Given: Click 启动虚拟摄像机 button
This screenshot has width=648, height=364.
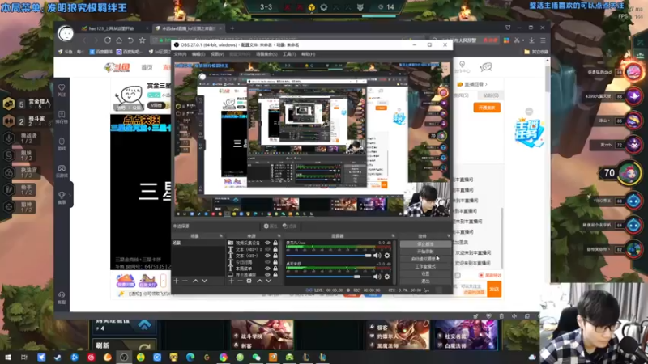Looking at the screenshot, I should (425, 259).
